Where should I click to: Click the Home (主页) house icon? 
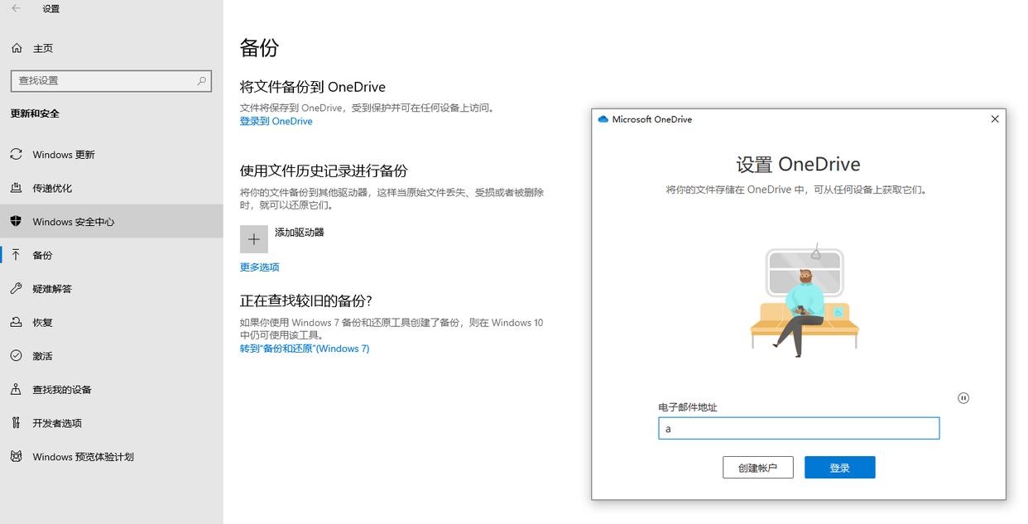[x=17, y=48]
